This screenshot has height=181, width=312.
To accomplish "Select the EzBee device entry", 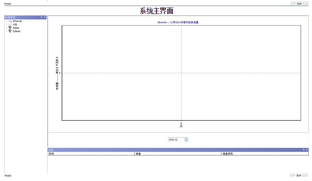I will tap(16, 28).
